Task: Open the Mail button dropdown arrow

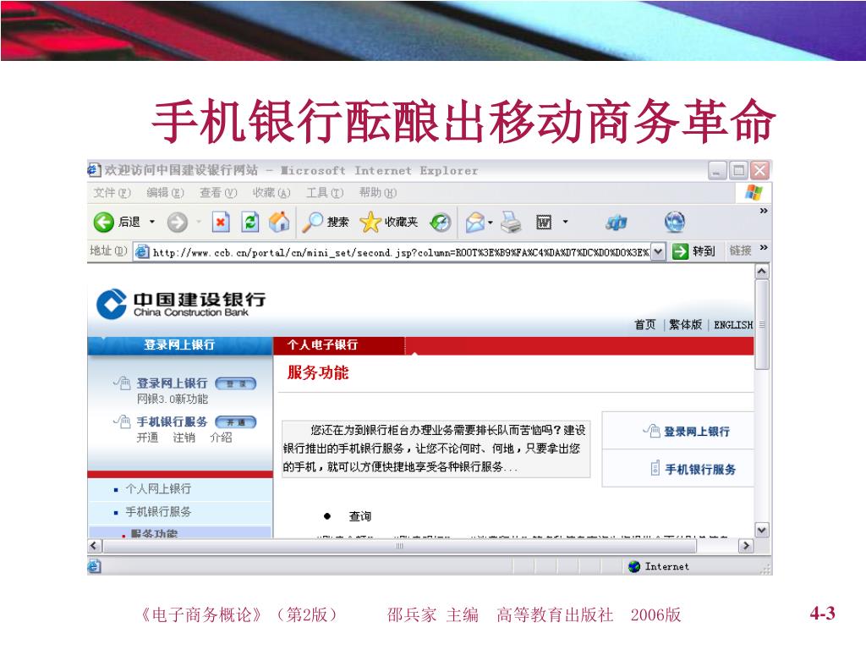Action: click(491, 223)
